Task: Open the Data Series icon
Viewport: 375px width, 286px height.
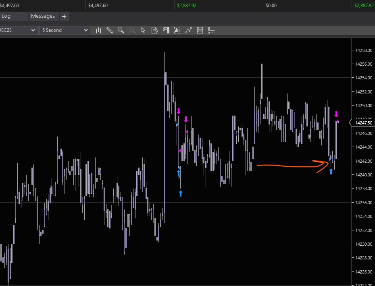Action: point(177,30)
